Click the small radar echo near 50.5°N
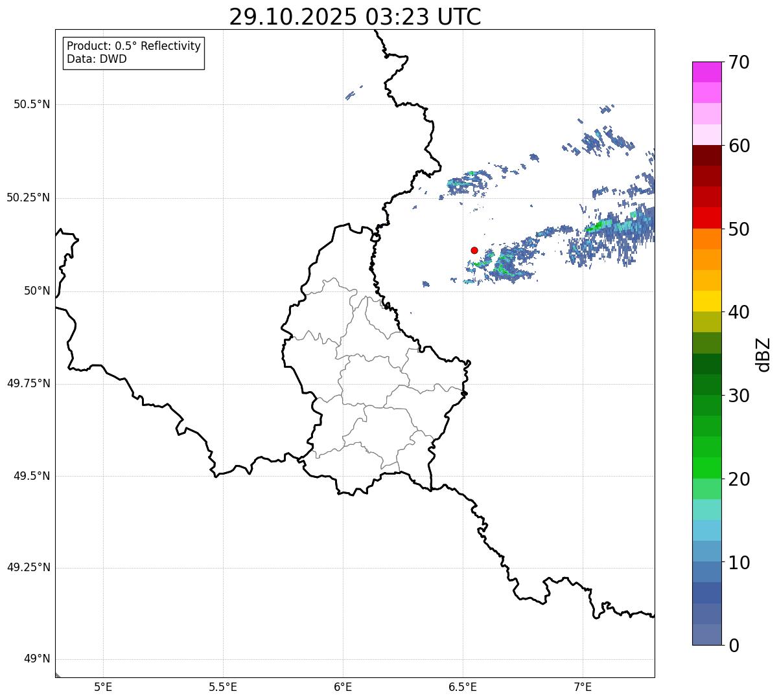Image resolution: width=779 pixels, height=700 pixels. coord(353,94)
